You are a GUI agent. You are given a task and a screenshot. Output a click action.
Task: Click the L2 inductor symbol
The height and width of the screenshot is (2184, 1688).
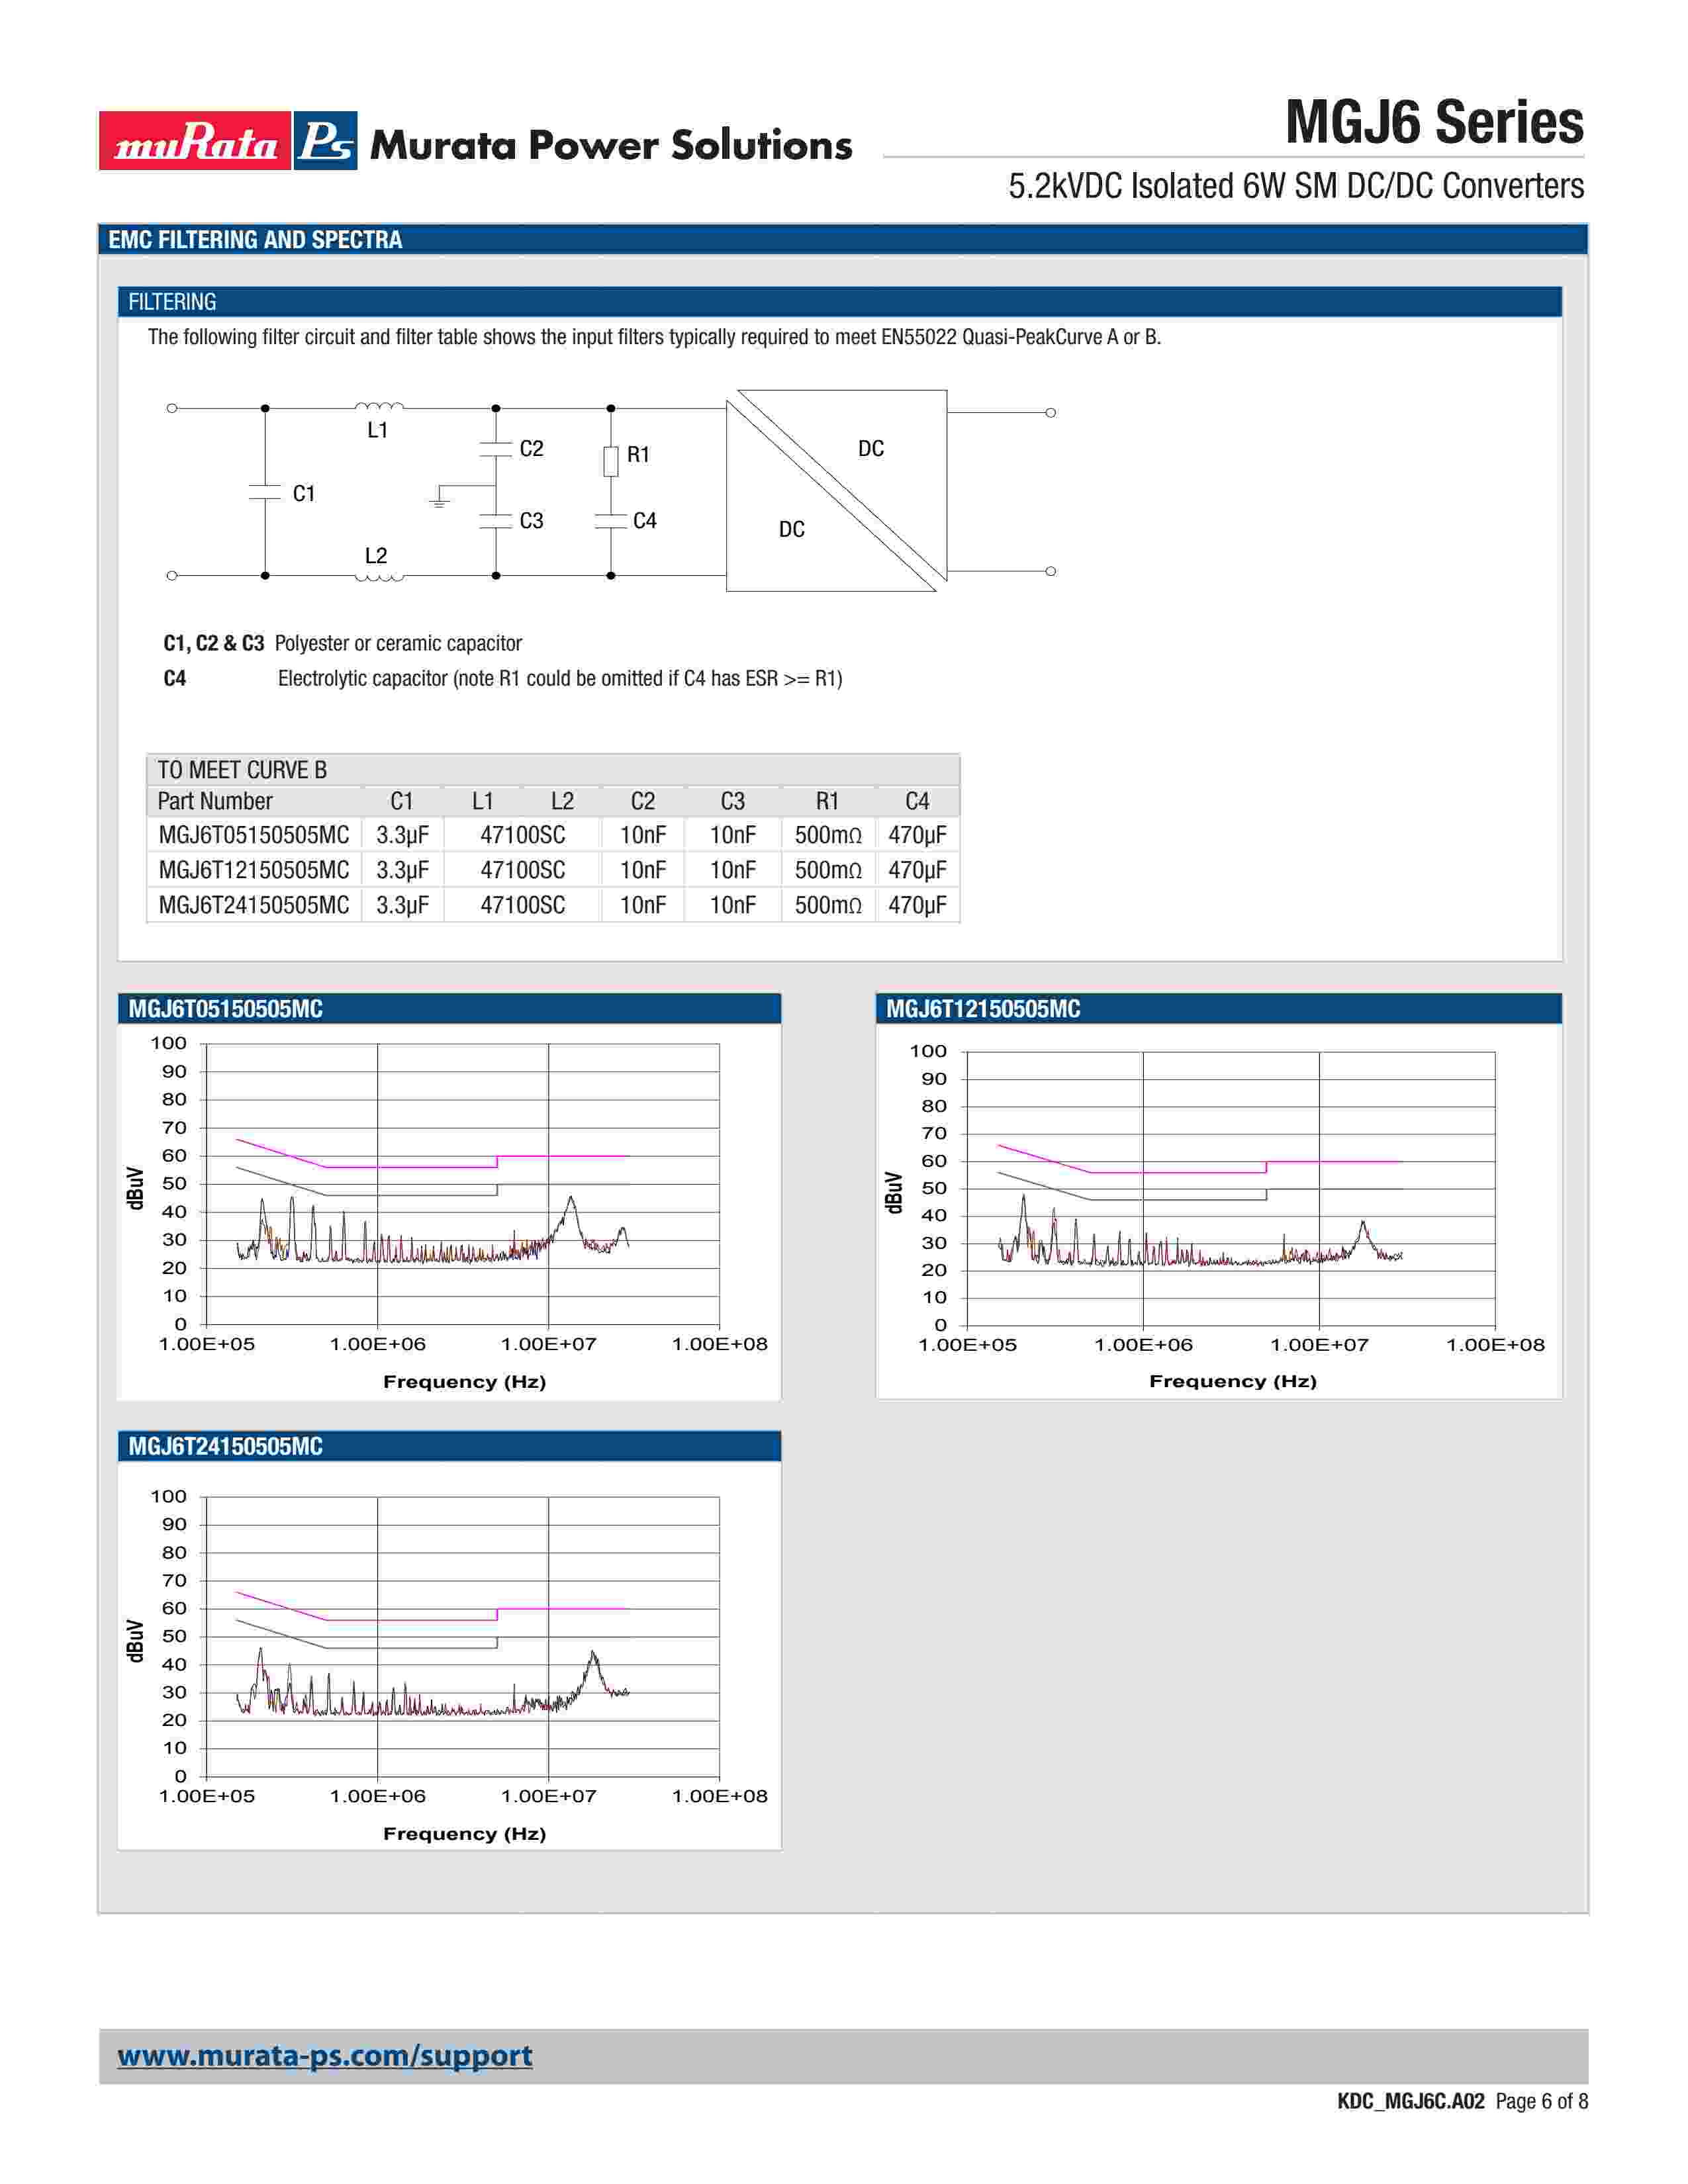(379, 577)
